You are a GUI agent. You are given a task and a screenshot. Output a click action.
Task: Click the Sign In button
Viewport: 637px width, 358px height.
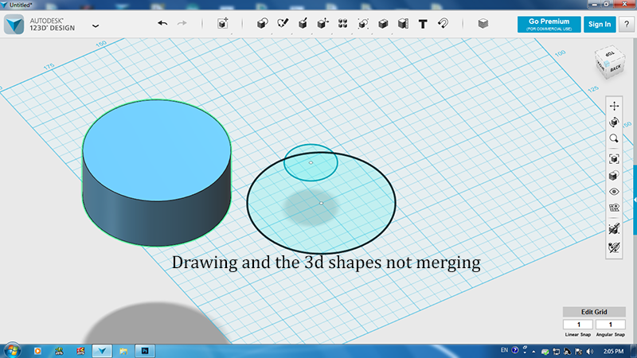pyautogui.click(x=600, y=25)
